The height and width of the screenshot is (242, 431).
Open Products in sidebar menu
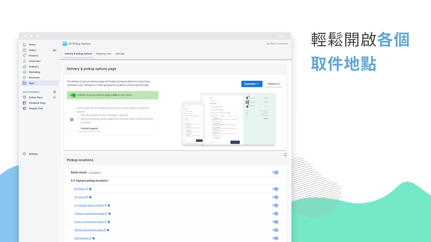point(34,56)
